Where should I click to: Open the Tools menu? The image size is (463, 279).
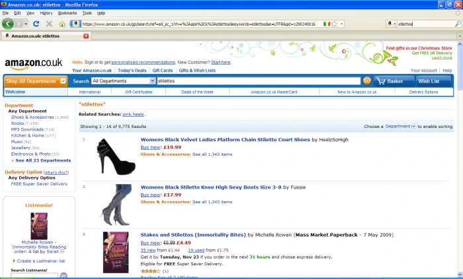[x=87, y=13]
